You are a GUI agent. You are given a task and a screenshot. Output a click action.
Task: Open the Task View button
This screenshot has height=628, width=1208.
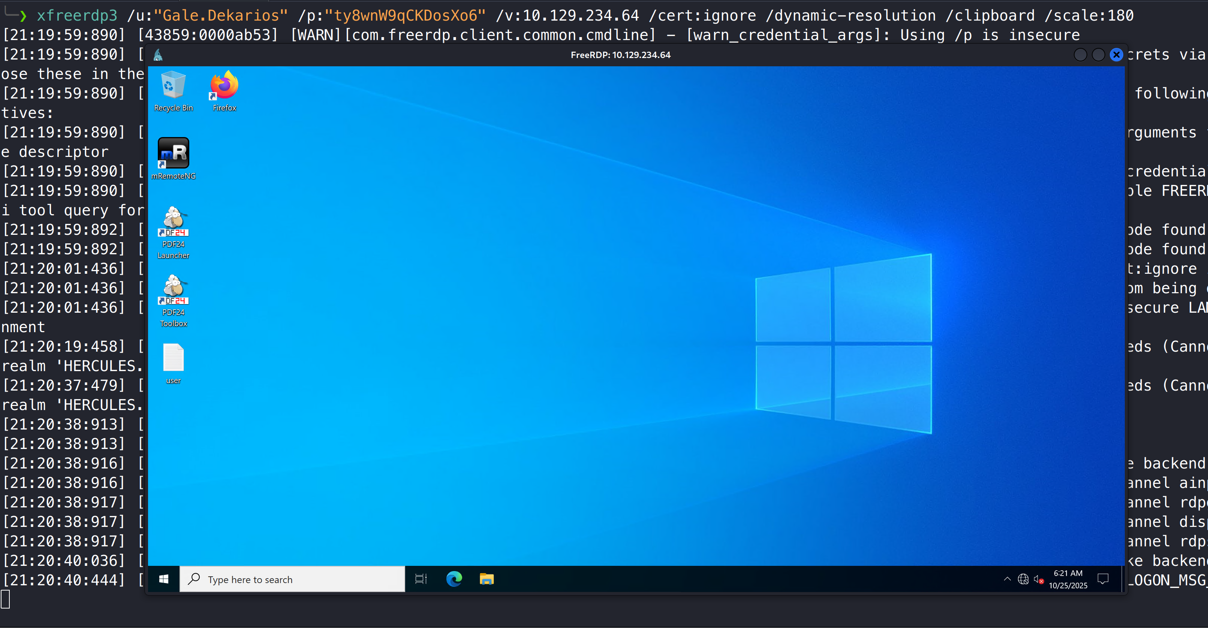click(421, 579)
